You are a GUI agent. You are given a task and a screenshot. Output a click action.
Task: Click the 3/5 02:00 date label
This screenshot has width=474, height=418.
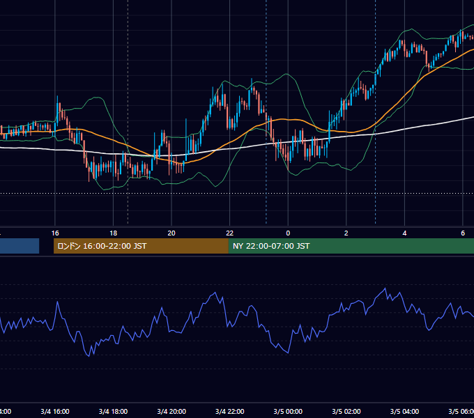tap(346, 412)
